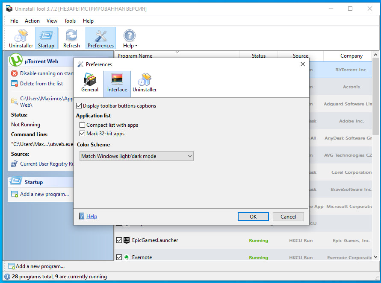The image size is (381, 283).
Task: Select the EpicGamesLauncher row name
Action: tap(155, 240)
